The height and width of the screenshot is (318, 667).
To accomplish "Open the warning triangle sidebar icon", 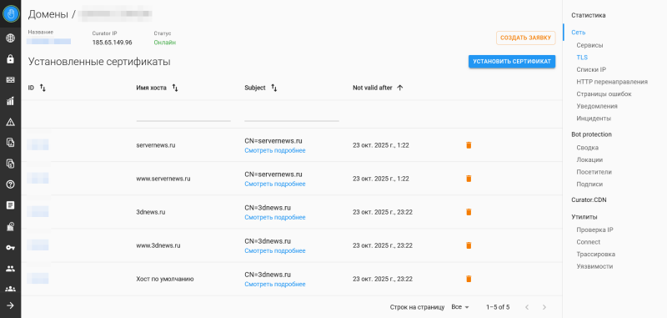I will (10, 122).
